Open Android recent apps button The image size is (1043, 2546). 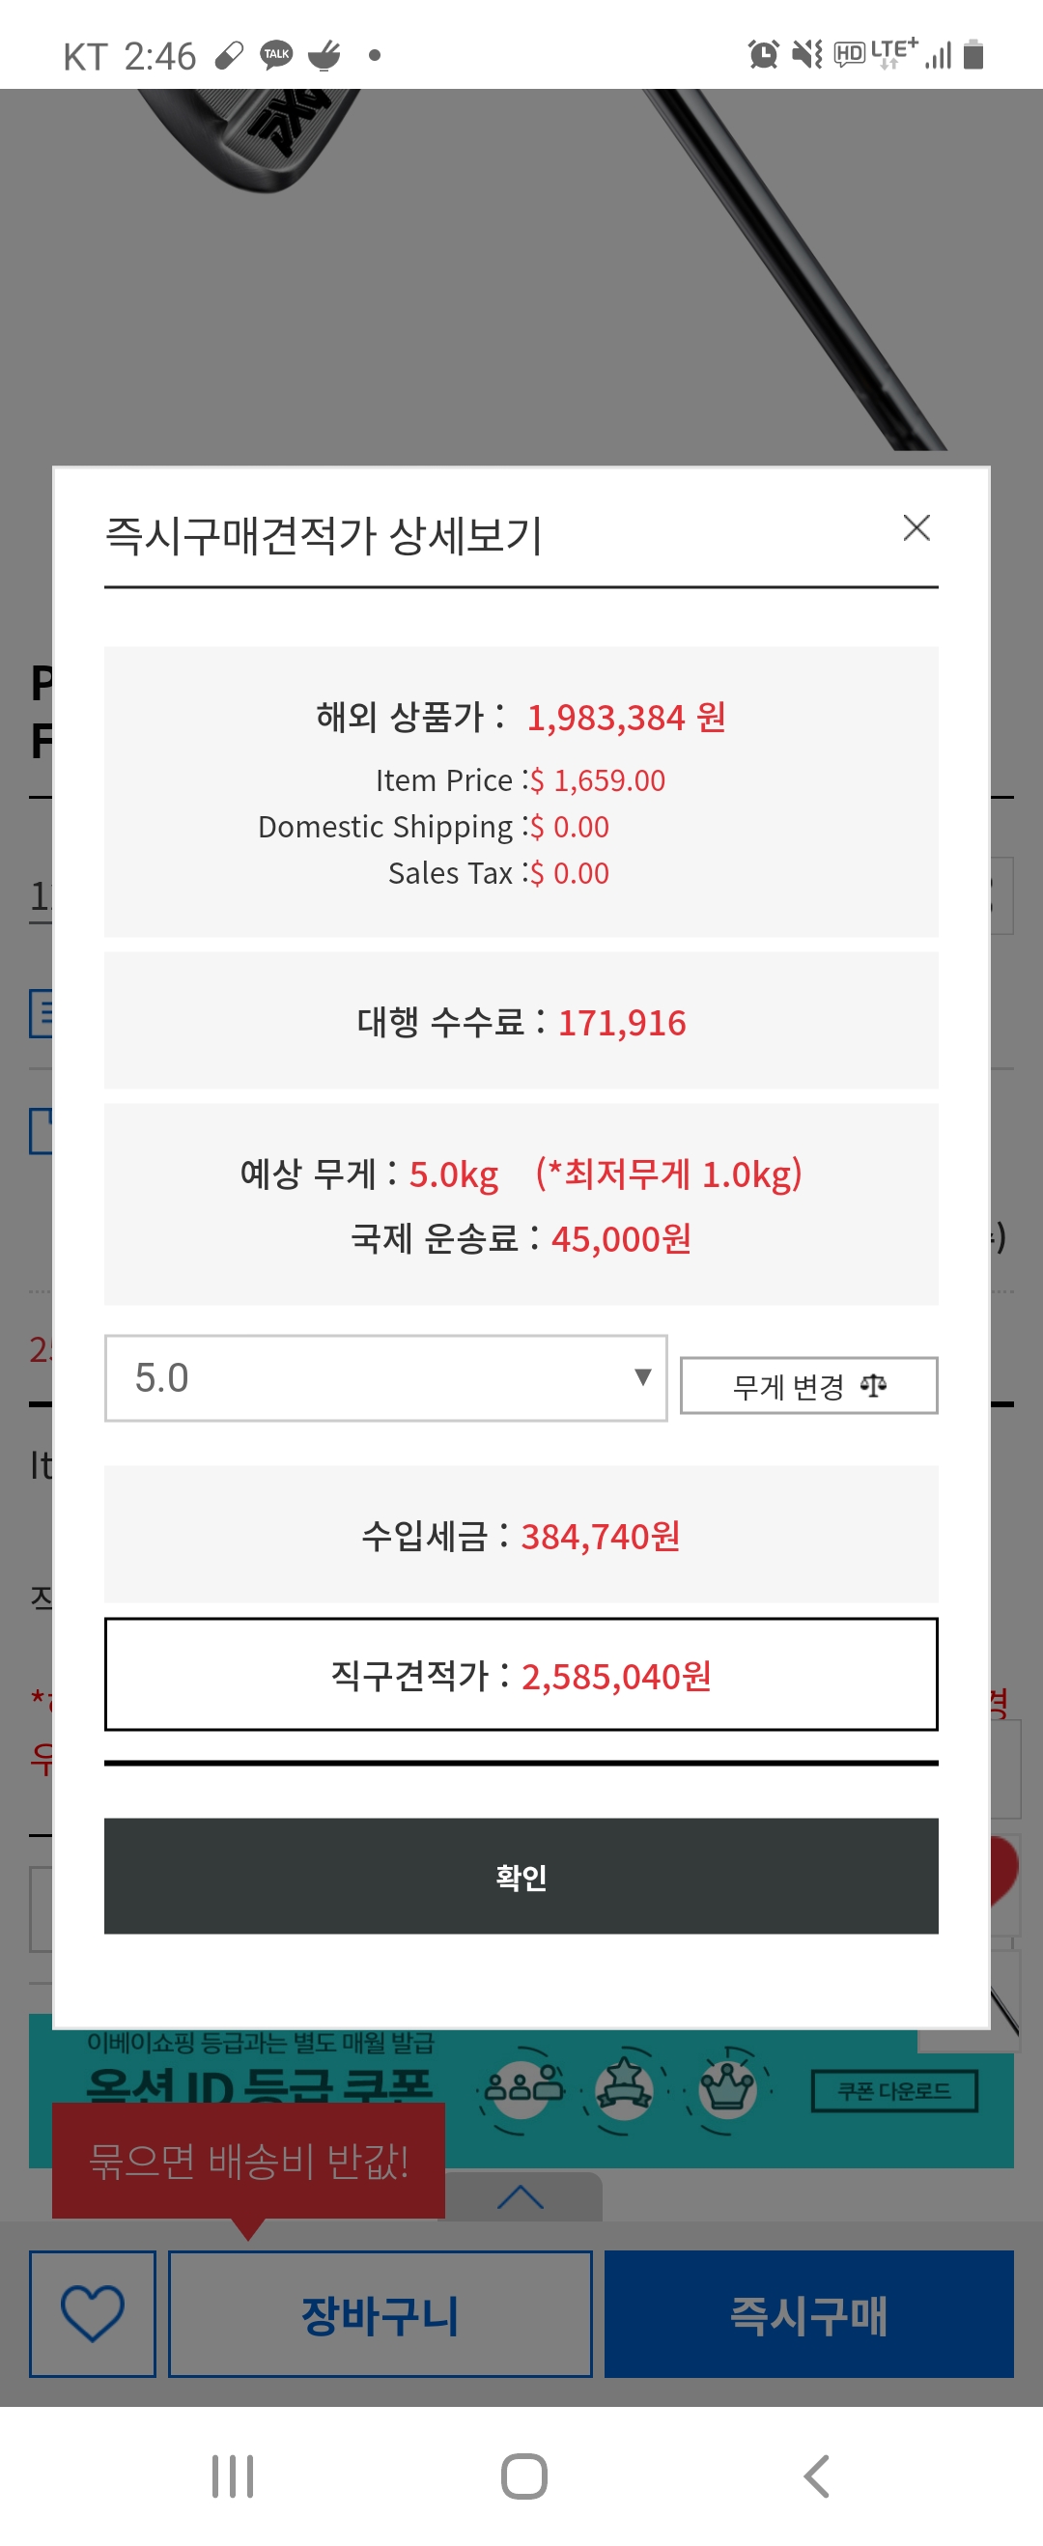(233, 2475)
